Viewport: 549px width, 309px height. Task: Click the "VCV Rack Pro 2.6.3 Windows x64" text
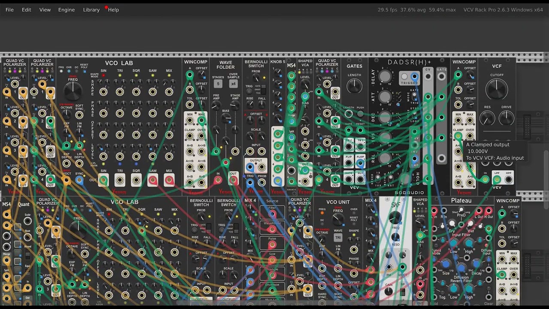click(x=503, y=9)
